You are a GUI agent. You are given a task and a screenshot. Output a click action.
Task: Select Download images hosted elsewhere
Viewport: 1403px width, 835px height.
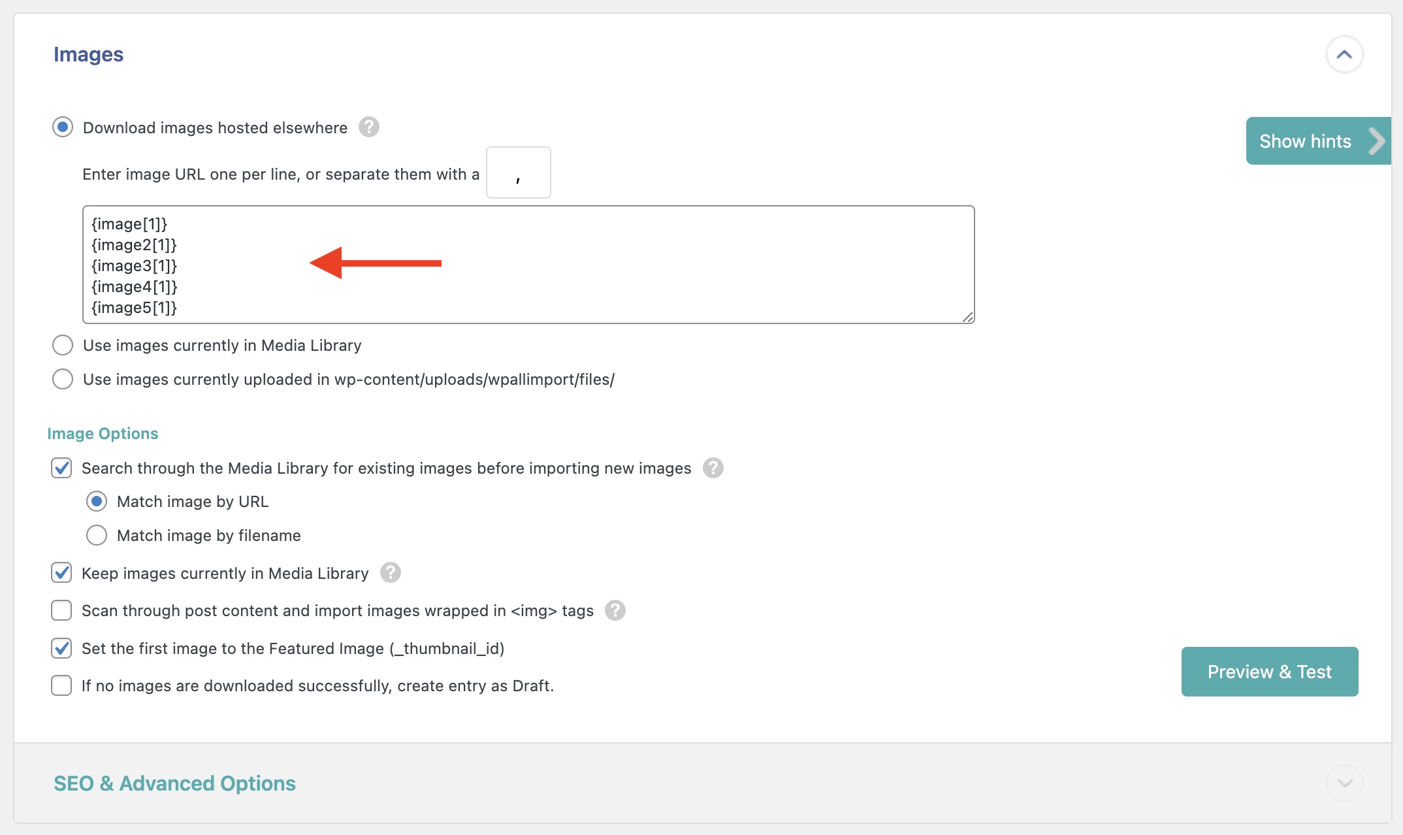point(63,127)
